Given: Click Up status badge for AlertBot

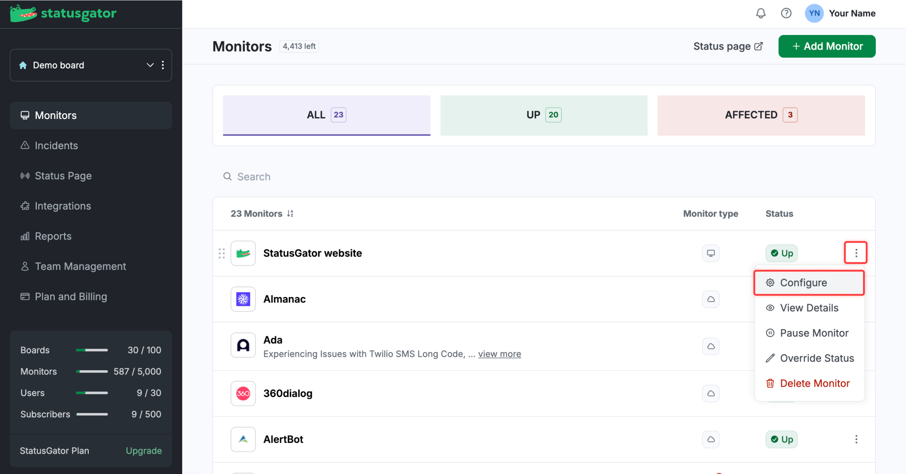Looking at the screenshot, I should [x=781, y=440].
